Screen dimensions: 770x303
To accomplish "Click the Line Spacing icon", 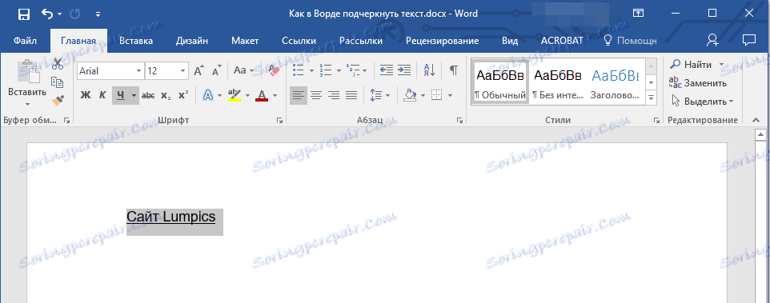I will pos(375,96).
